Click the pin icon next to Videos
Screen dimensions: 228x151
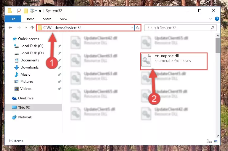tap(59, 89)
